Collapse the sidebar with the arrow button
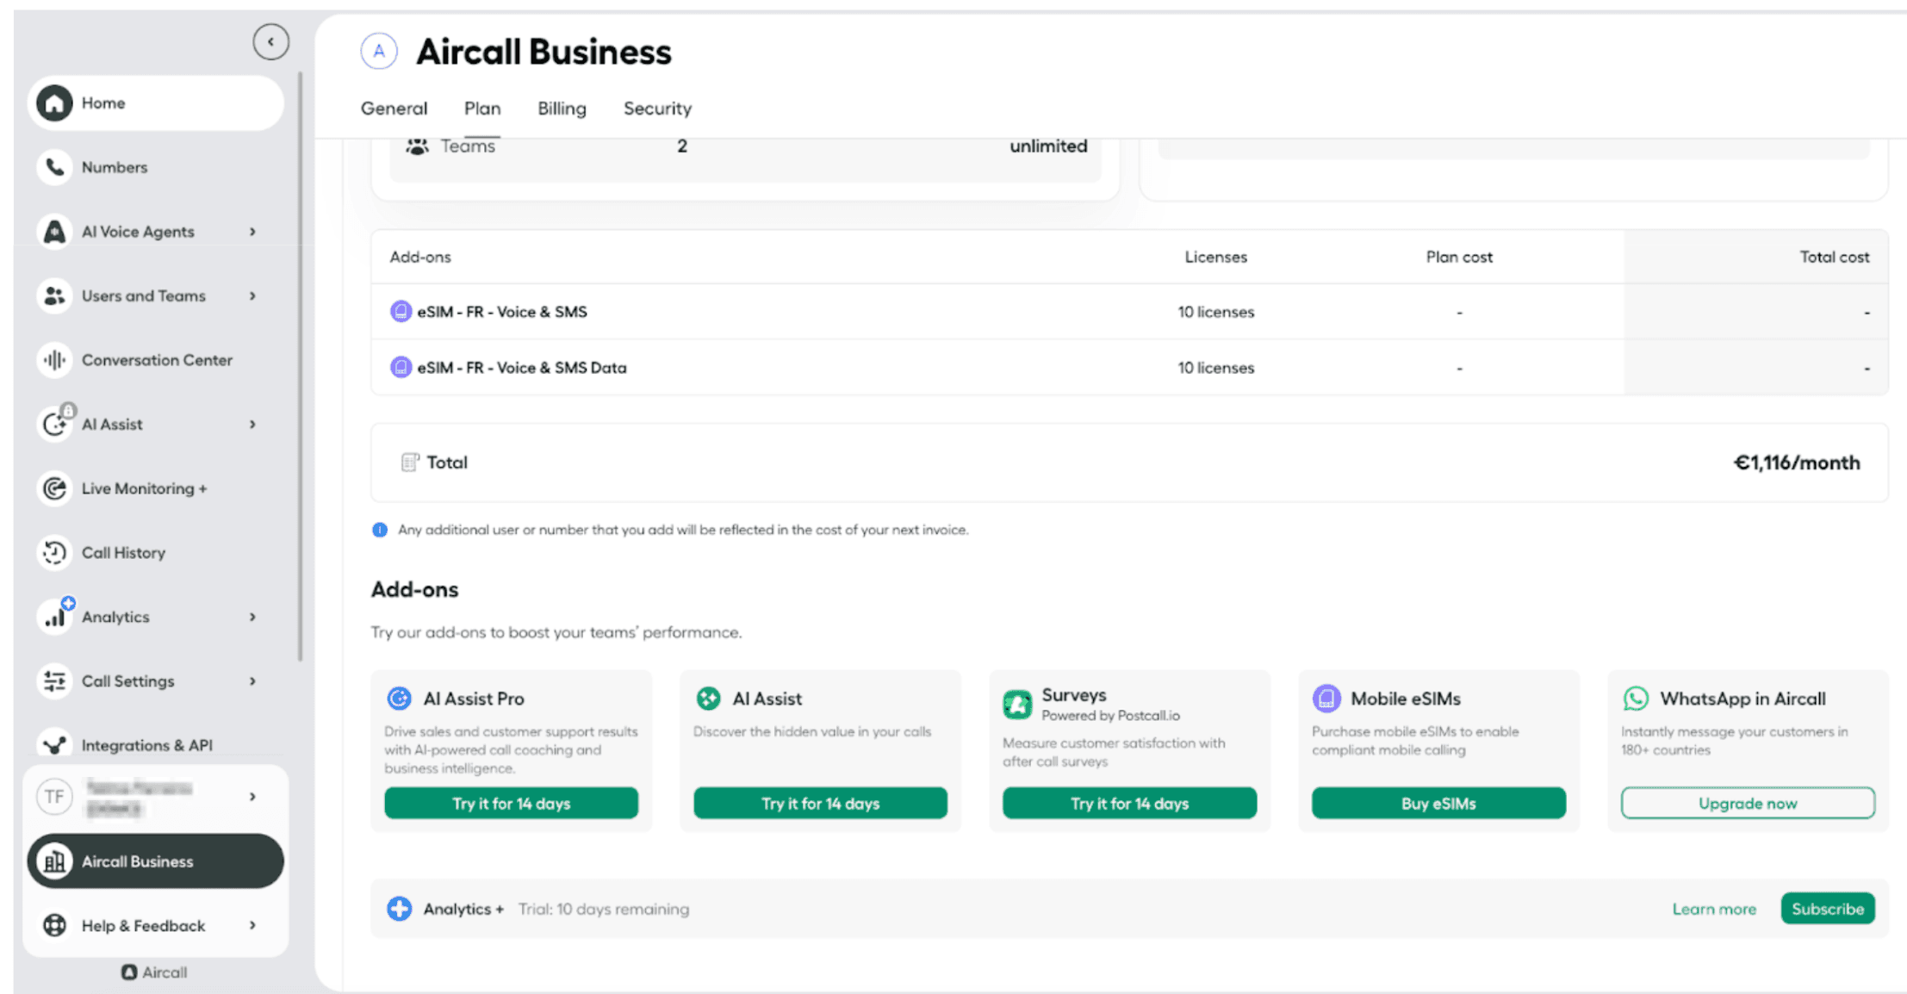Screen dimensions: 1907x994 [x=270, y=41]
